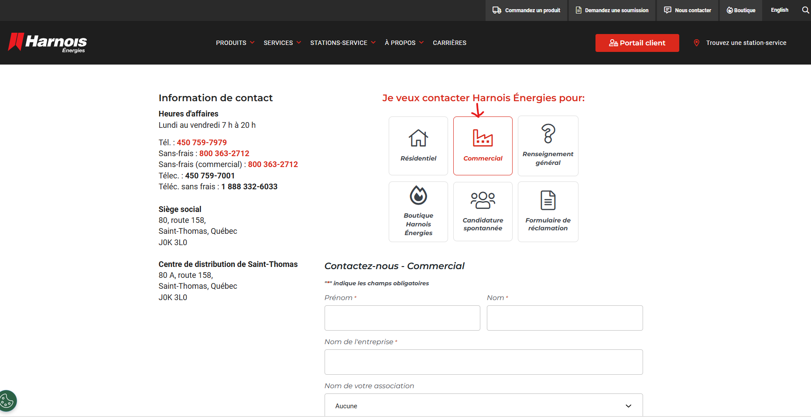
Task: Click the Télec. number 450 759-7001
Action: pyautogui.click(x=210, y=176)
